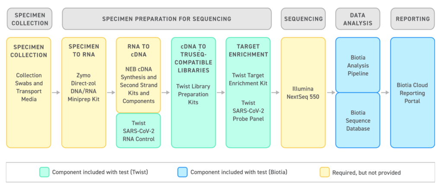Click the arrow after Specimen Collection box
This screenshot has width=442, height=188.
point(57,93)
